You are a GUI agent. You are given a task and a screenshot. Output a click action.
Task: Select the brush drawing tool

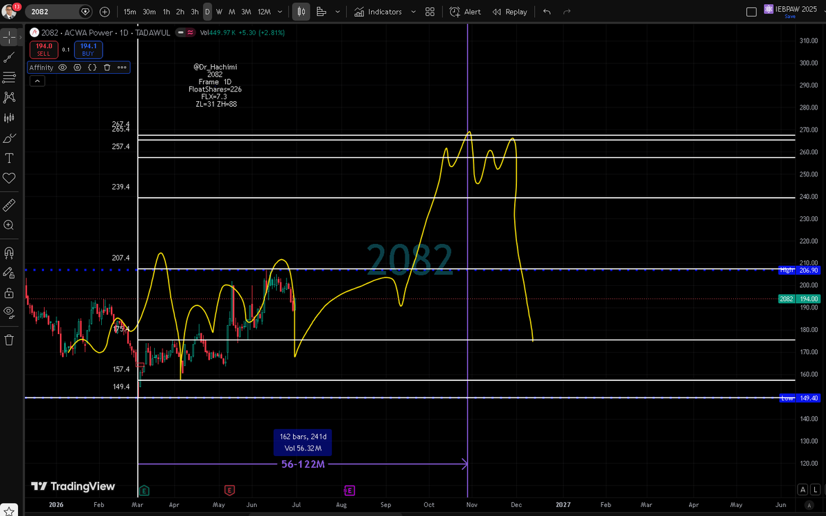[9, 138]
